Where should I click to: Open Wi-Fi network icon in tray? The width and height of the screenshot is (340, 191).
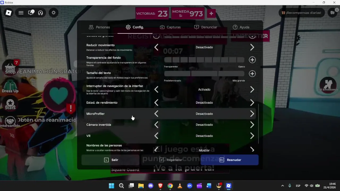(x=306, y=186)
